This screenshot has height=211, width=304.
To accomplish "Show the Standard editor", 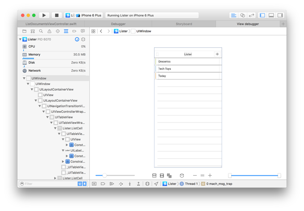I will click(234, 15).
